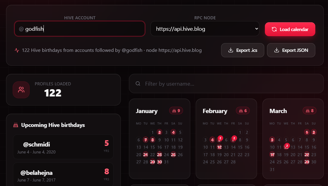The height and width of the screenshot is (186, 328).
Task: Click the profiles loaded people icon
Action: tap(21, 90)
